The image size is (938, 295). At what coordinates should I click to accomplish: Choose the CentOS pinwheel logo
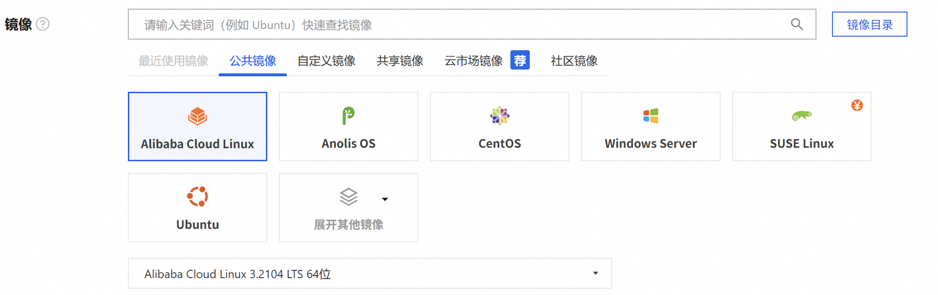[499, 116]
